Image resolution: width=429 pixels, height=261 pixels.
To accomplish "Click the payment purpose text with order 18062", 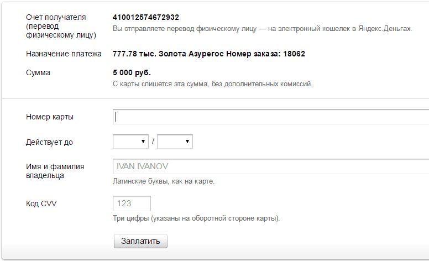I will point(209,54).
